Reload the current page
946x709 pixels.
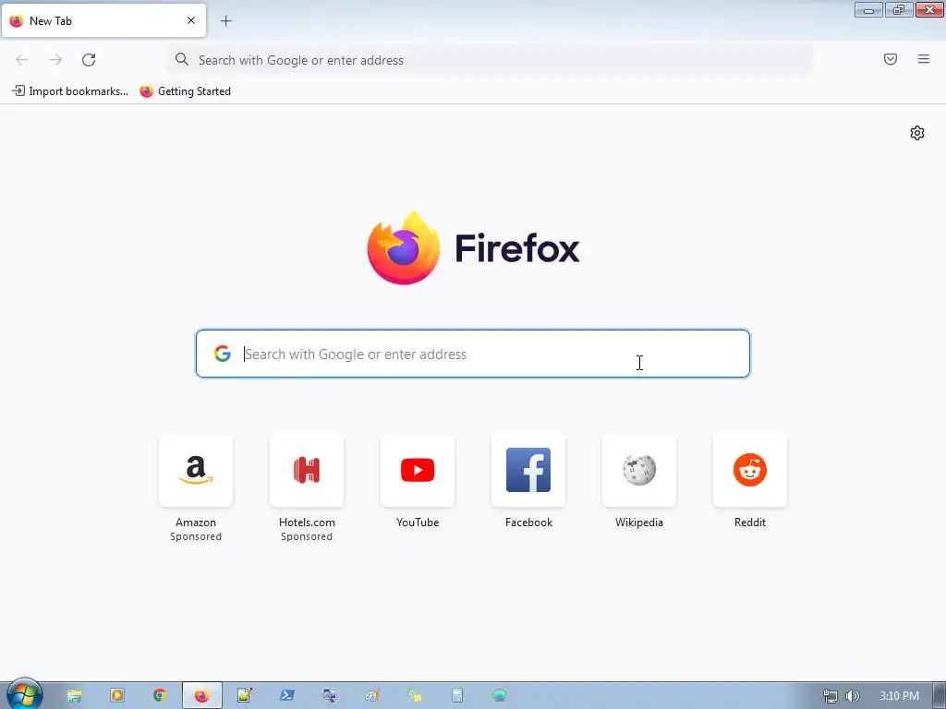tap(89, 60)
